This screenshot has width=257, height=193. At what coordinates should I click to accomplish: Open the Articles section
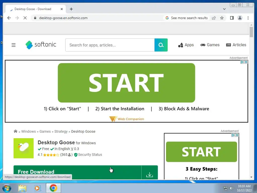pyautogui.click(x=236, y=45)
